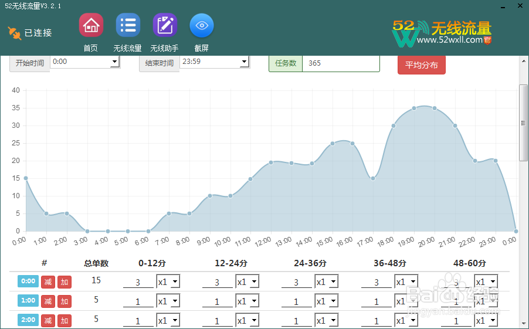The image size is (529, 329).
Task: Open 36-48分 multiplier dropdown in 0:00 row
Action: pyautogui.click(x=406, y=281)
